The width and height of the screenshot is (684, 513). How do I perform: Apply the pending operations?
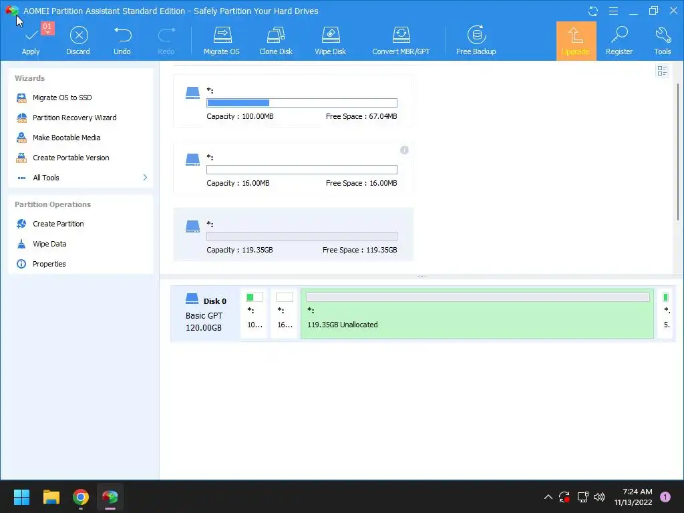pos(31,41)
